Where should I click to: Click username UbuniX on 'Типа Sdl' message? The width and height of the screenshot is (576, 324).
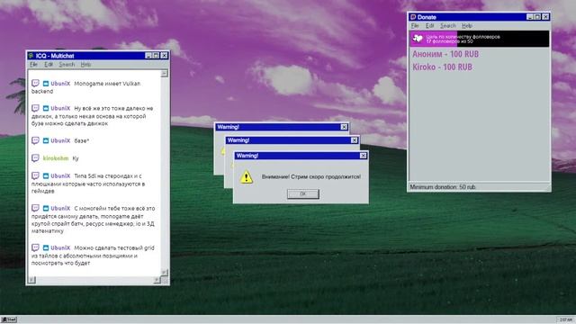pos(60,176)
